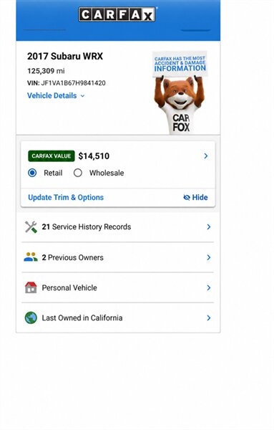Click the previous owners people icon
The height and width of the screenshot is (430, 274).
pos(31,257)
